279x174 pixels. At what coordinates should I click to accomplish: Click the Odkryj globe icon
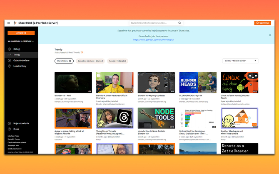pos(10,49)
